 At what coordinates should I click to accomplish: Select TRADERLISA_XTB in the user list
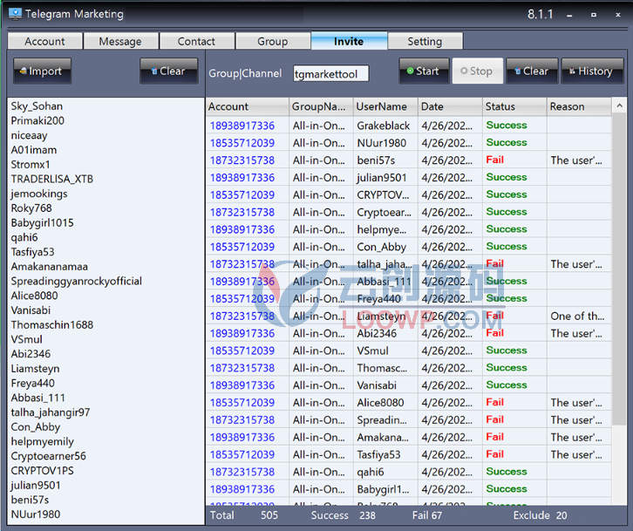tap(52, 179)
